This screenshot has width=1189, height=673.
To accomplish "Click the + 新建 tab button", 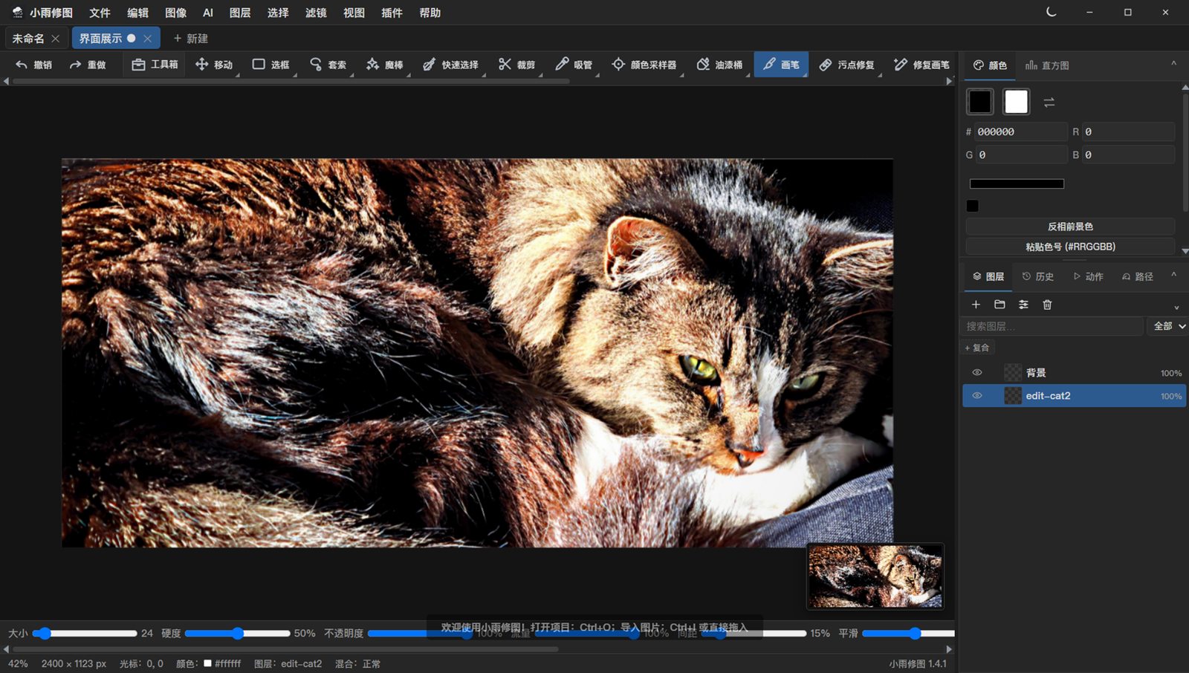I will 190,38.
